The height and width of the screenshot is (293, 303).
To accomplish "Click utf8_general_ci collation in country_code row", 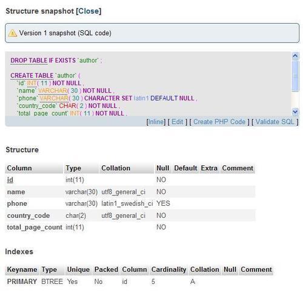I will point(123,216).
